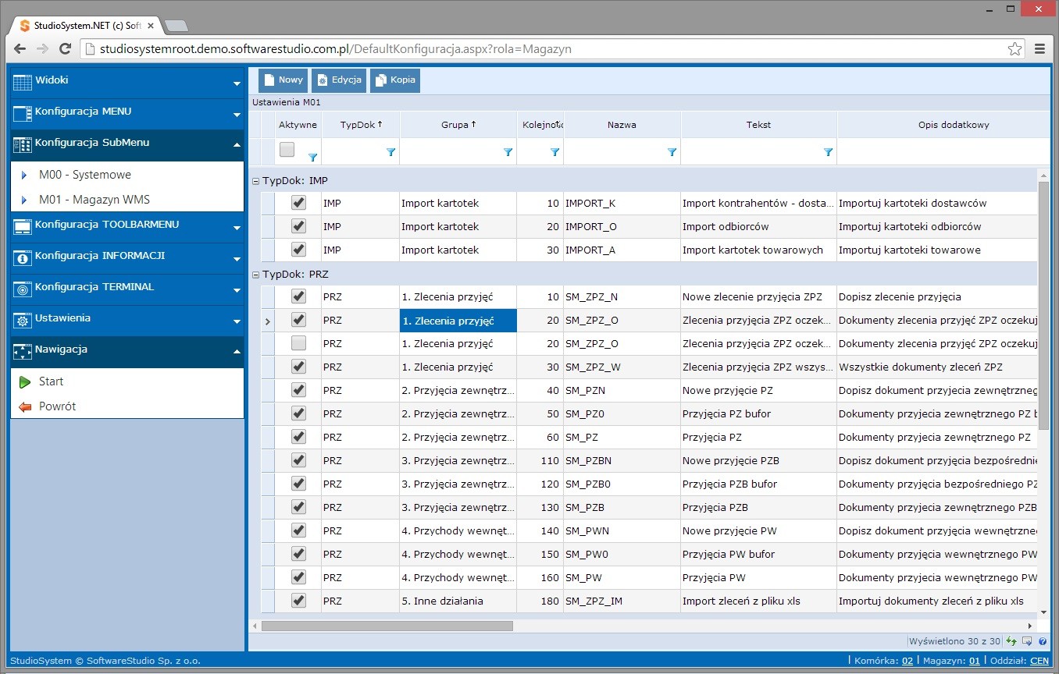This screenshot has width=1059, height=674.
Task: Click the grid export icon in the grid footer
Action: (x=1027, y=641)
